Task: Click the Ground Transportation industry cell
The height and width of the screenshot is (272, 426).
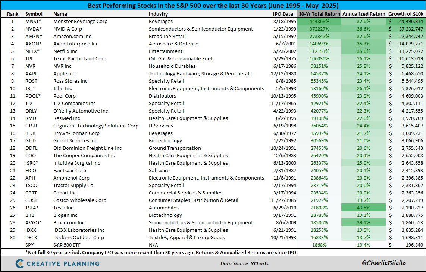Action: pos(175,148)
